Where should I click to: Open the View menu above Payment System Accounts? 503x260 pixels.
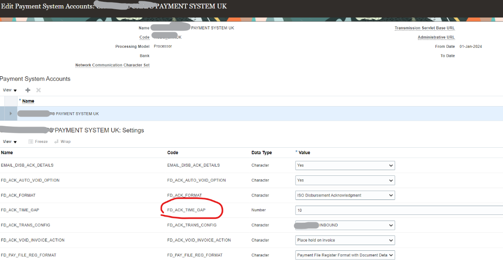coord(9,90)
